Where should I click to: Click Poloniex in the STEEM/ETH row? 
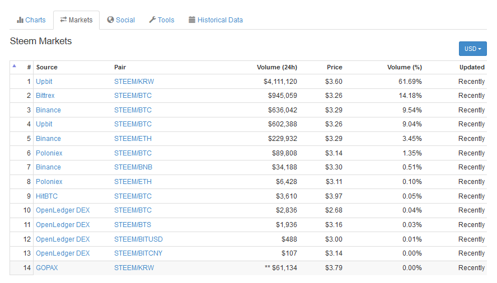[49, 182]
